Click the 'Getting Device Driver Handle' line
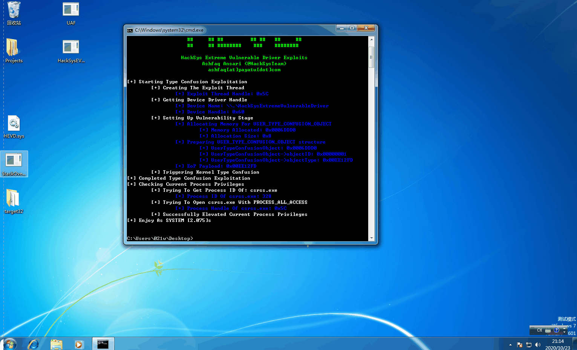Viewport: 577px width, 350px height. (199, 100)
